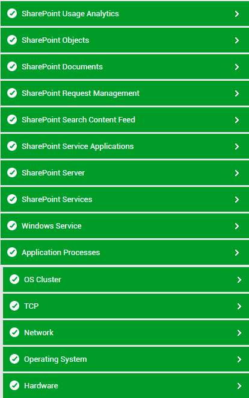Open the Hardware layer label
The width and height of the screenshot is (249, 398).
coord(41,385)
